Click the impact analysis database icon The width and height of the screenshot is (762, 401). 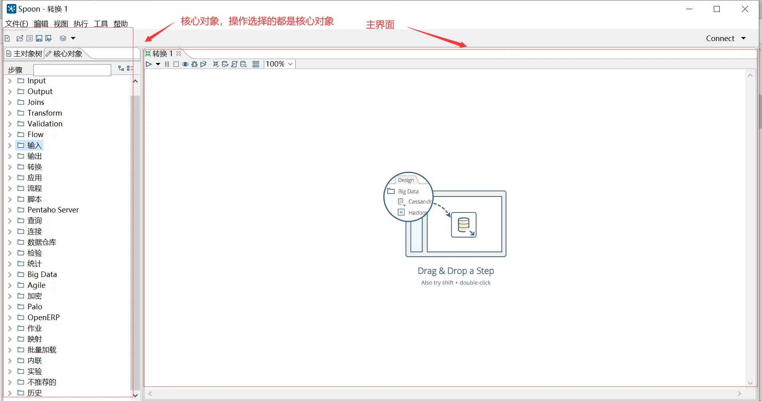pyautogui.click(x=225, y=64)
